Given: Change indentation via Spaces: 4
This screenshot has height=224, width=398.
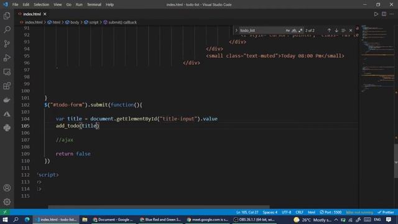Looking at the screenshot, I should tap(270, 212).
